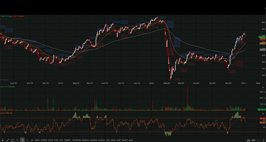Switch to the Ω hourly timeframe
The width and height of the screenshot is (266, 142).
[x=17, y=140]
